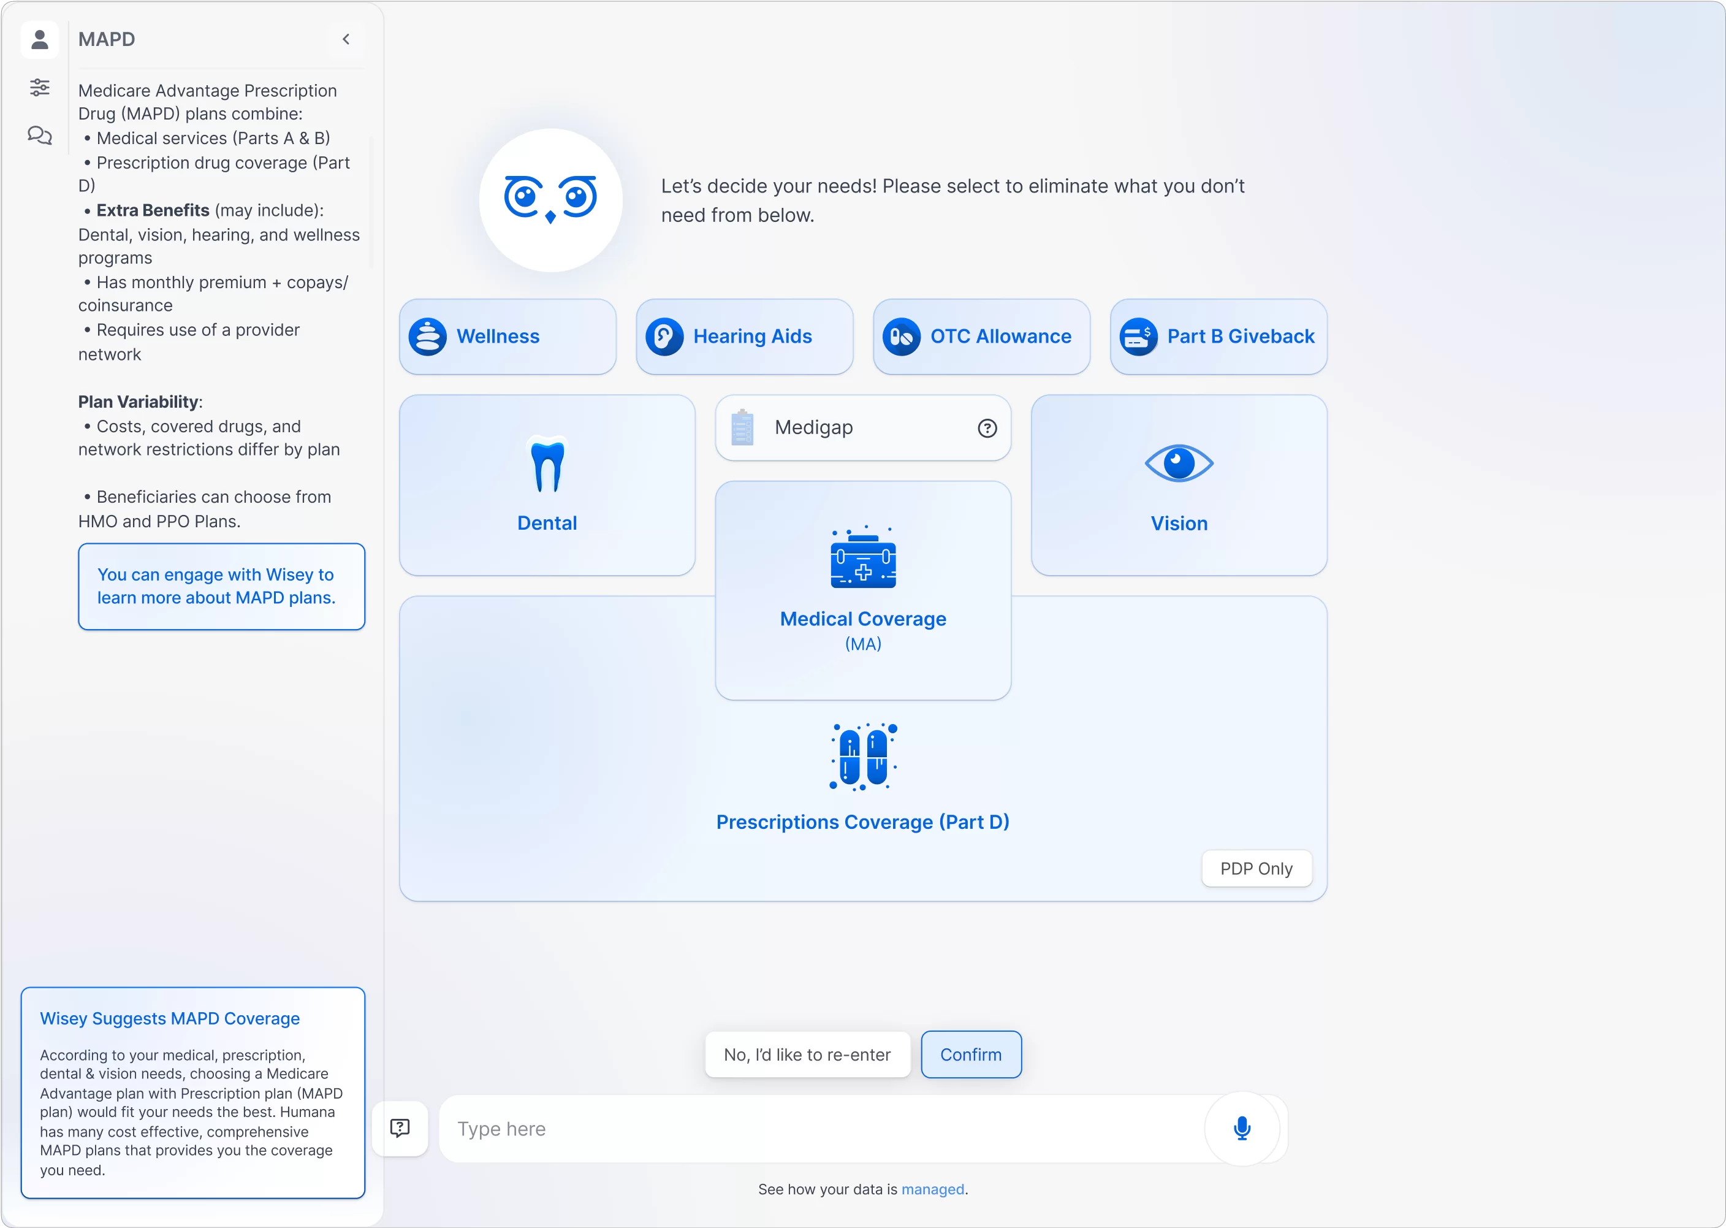Activate the microphone for voice input
The width and height of the screenshot is (1726, 1228).
[x=1242, y=1128]
